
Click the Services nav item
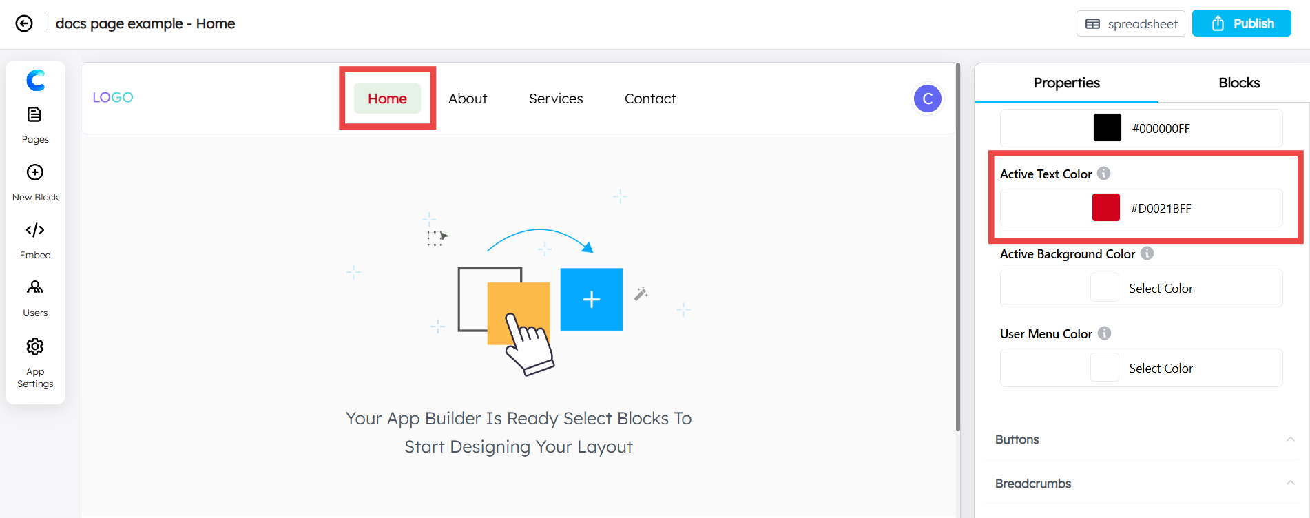(556, 99)
